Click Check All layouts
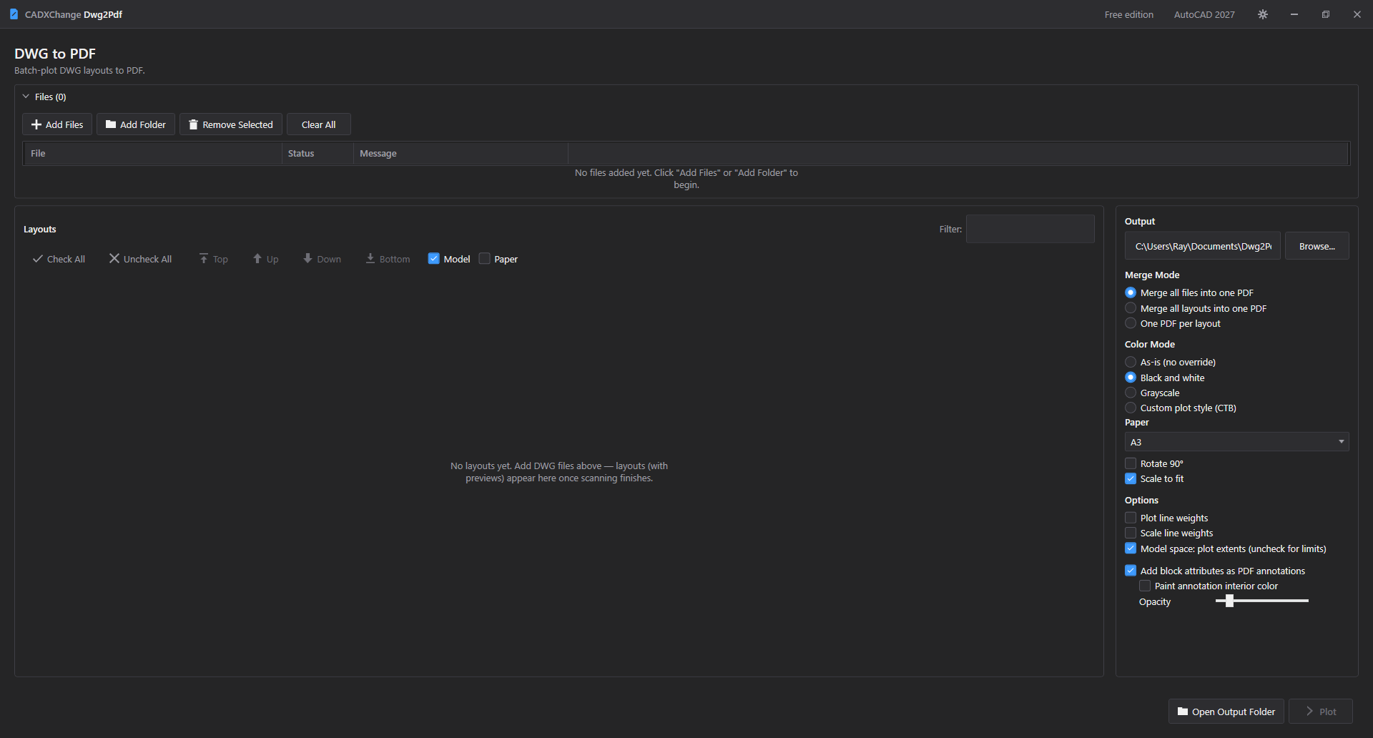1373x738 pixels. point(59,259)
